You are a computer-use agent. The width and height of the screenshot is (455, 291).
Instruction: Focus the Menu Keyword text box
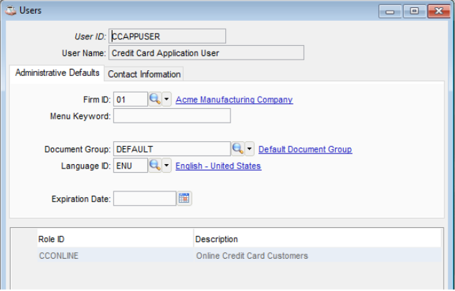tap(172, 116)
